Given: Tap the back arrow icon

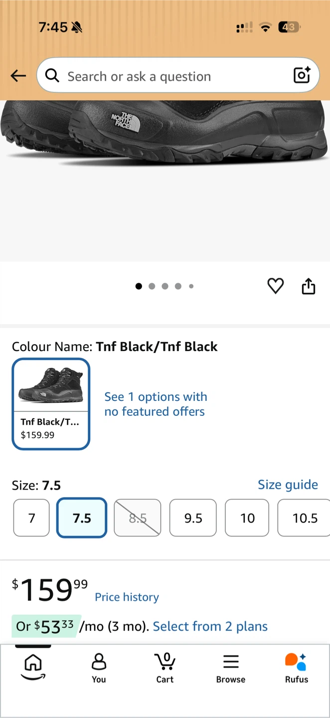Looking at the screenshot, I should coord(18,76).
